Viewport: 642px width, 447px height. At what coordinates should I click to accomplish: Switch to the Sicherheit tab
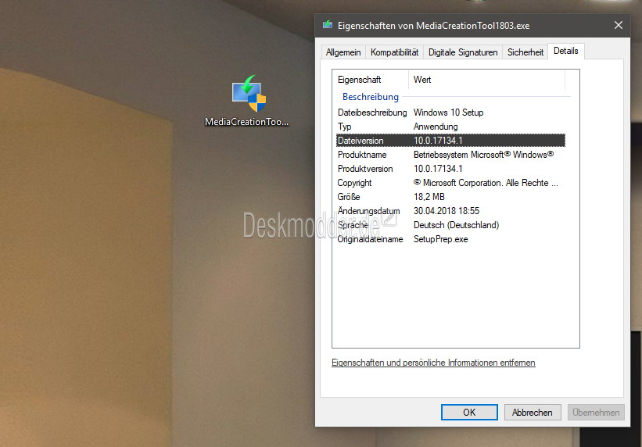tap(525, 52)
